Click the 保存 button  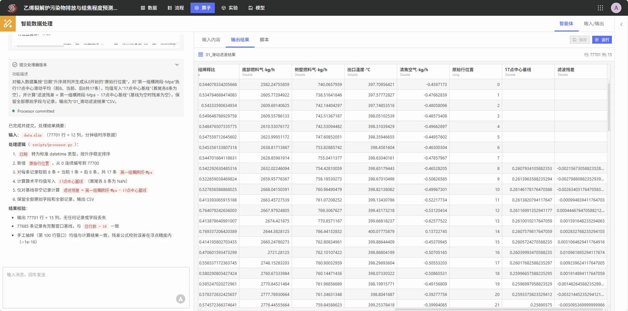[580, 40]
